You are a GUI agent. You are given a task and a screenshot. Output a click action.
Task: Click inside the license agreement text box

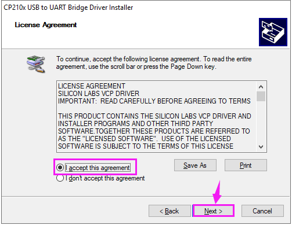tap(157, 116)
